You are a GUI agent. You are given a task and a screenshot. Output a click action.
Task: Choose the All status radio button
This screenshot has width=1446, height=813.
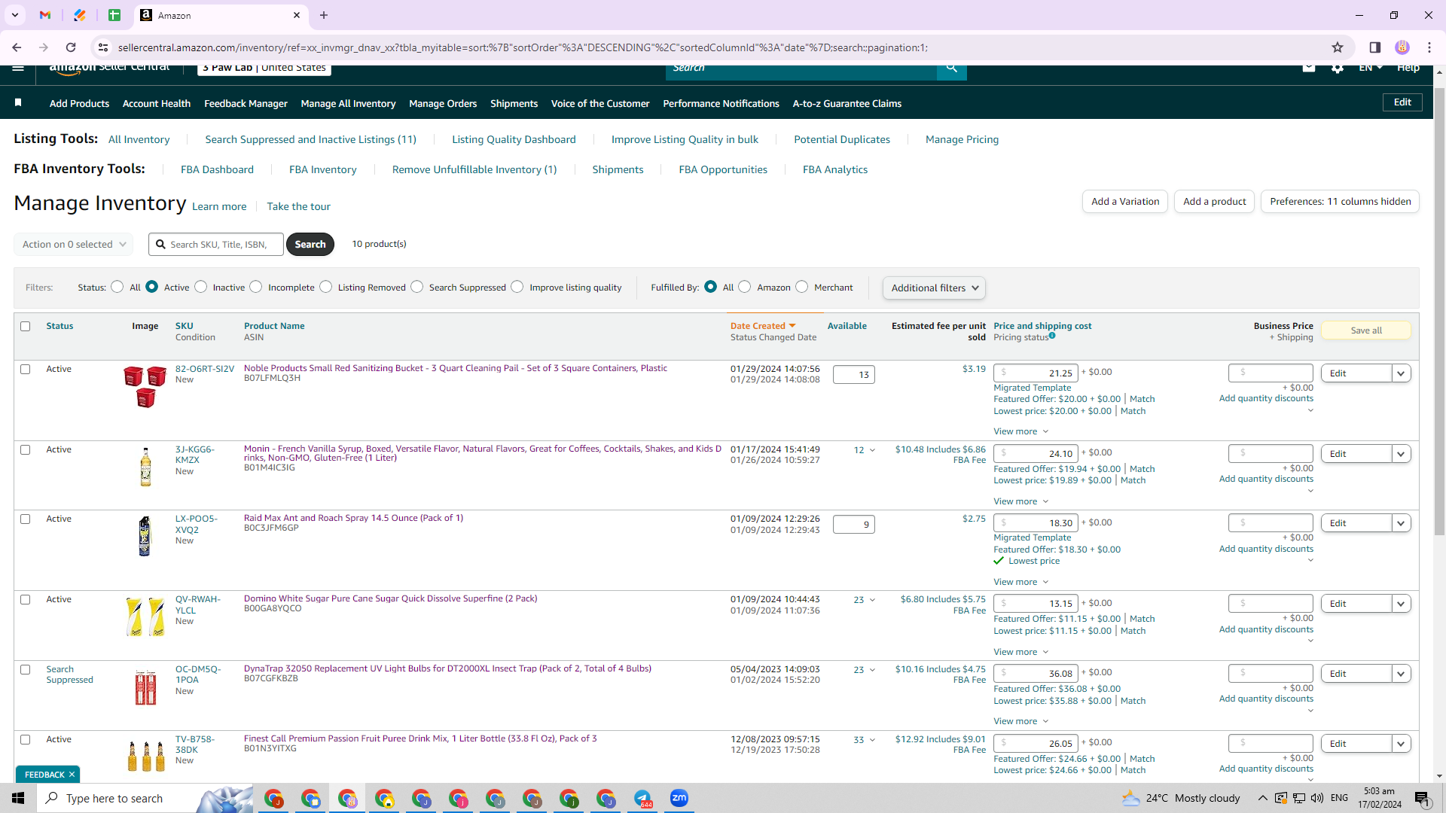tap(117, 287)
